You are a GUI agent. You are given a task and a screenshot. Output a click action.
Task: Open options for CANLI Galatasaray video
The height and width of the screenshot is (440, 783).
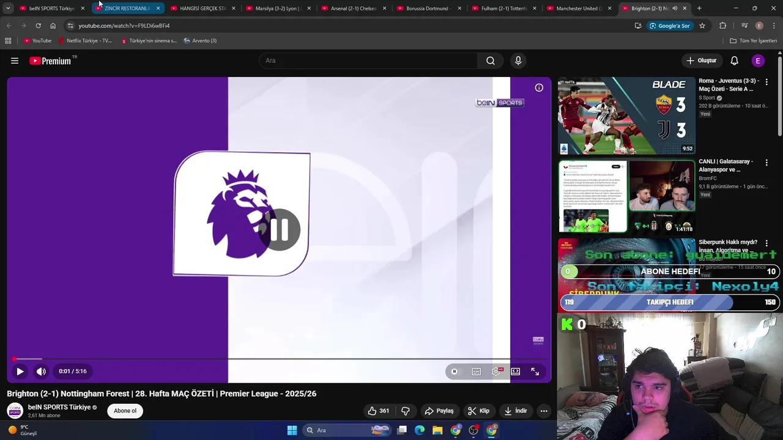pos(766,163)
